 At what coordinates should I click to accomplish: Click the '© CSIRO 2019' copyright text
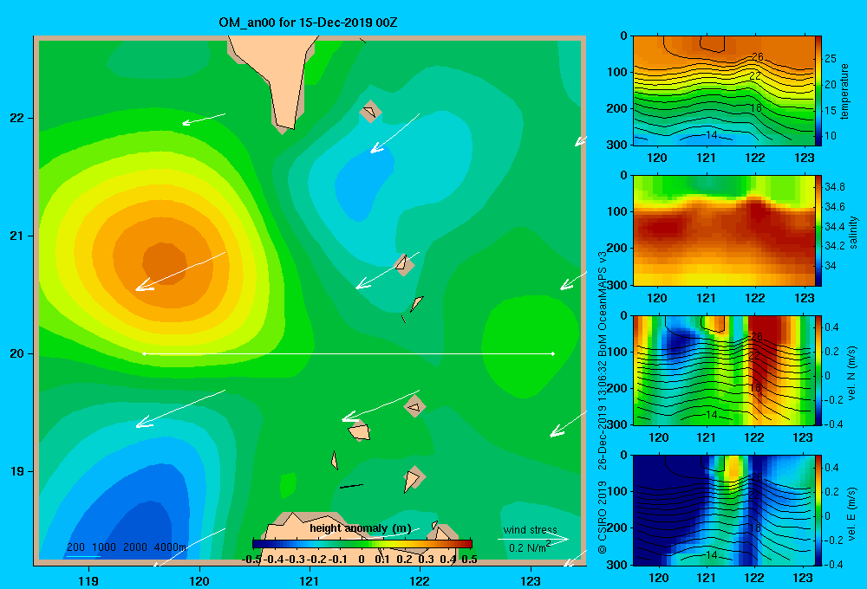tap(603, 517)
